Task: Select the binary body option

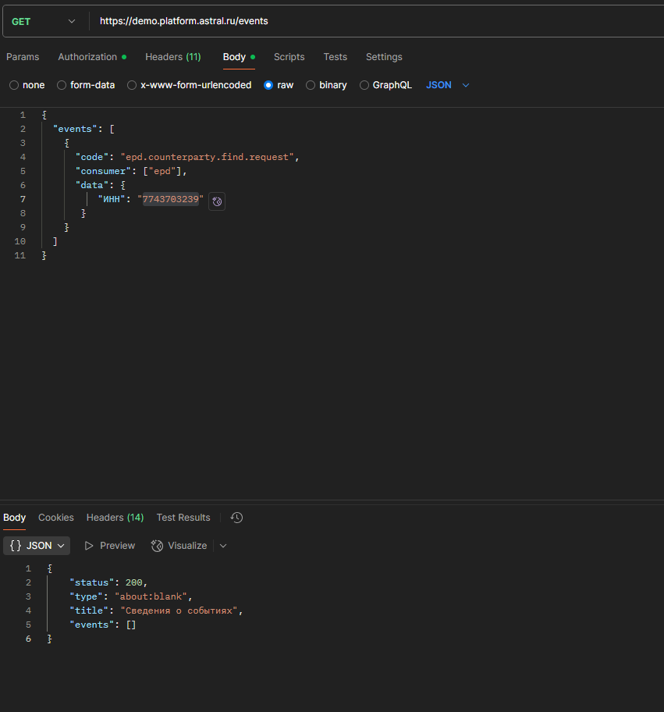Action: 311,85
